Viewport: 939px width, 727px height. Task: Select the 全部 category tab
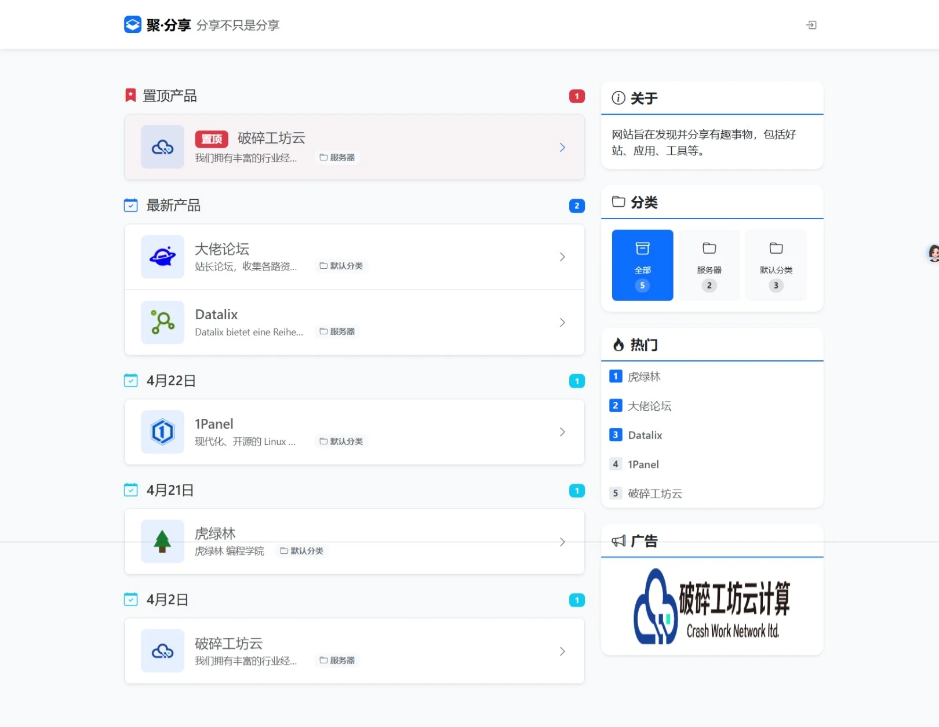click(x=642, y=265)
